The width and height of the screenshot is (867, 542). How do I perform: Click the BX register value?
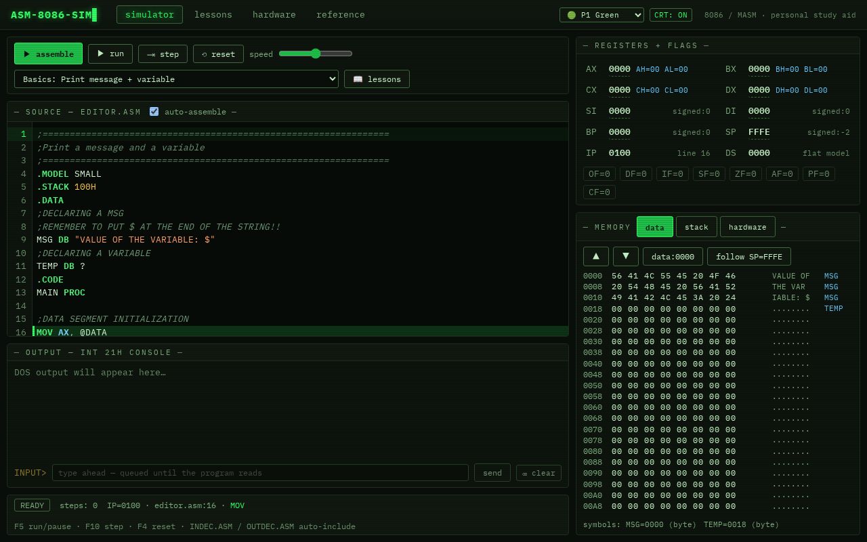pos(759,69)
